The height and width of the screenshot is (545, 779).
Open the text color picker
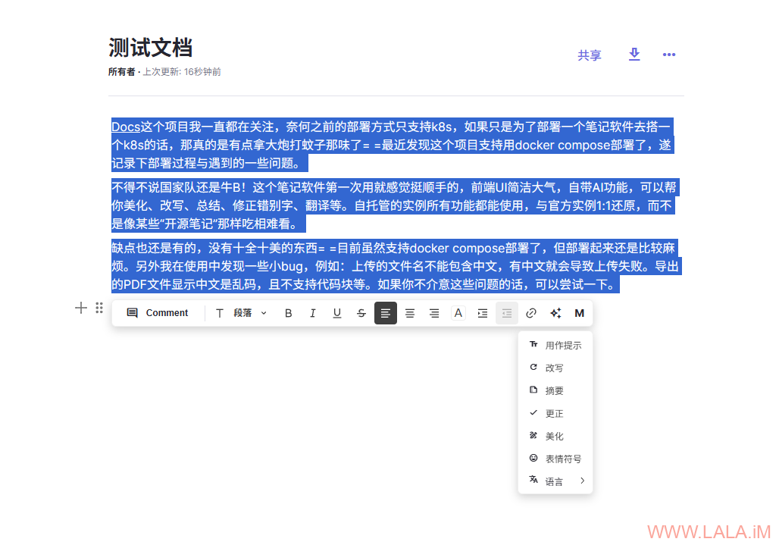coord(458,313)
